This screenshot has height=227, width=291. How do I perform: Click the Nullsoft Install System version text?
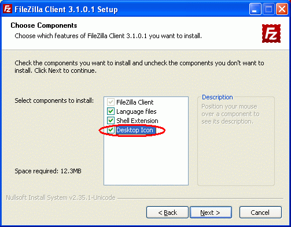point(61,198)
